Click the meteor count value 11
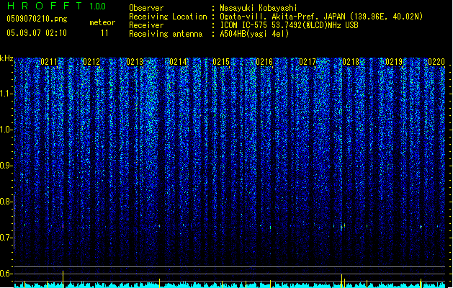 coord(104,33)
